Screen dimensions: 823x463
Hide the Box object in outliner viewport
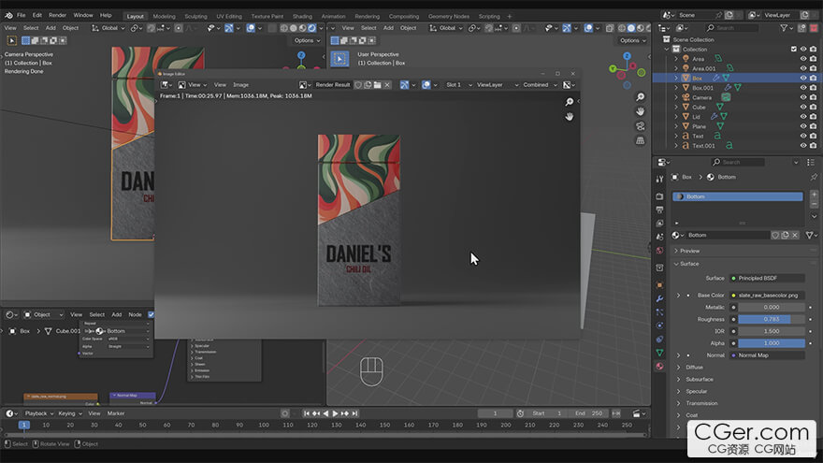[803, 78]
